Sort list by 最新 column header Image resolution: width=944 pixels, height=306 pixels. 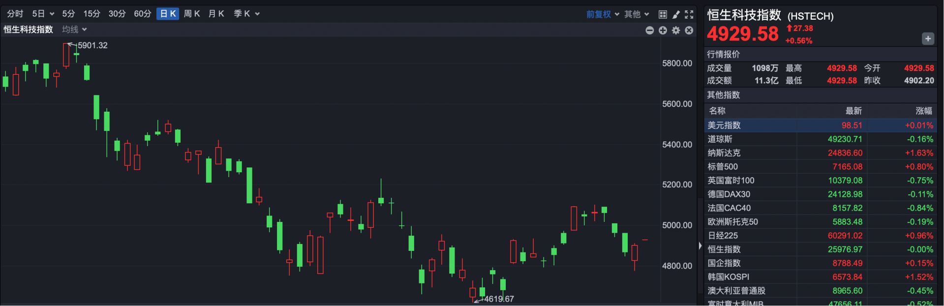coord(853,111)
